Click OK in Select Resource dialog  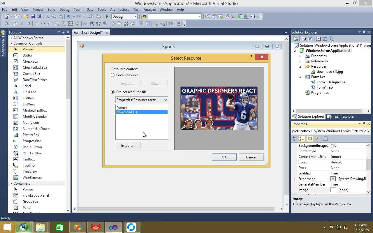point(224,157)
